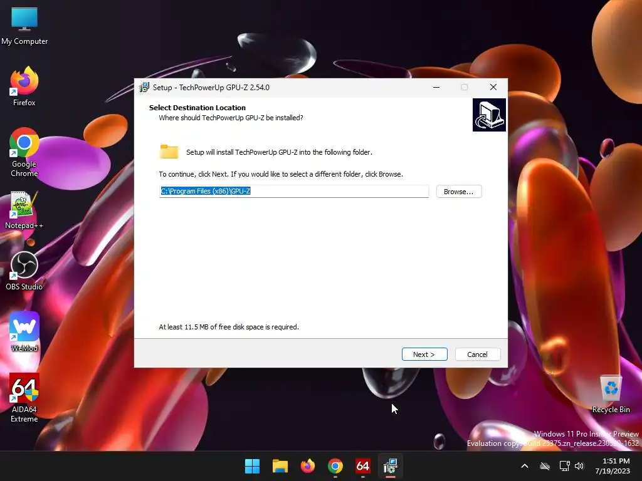Screen dimensions: 642x481
Task: Click the Next button in the setup wizard
Action: (x=424, y=354)
